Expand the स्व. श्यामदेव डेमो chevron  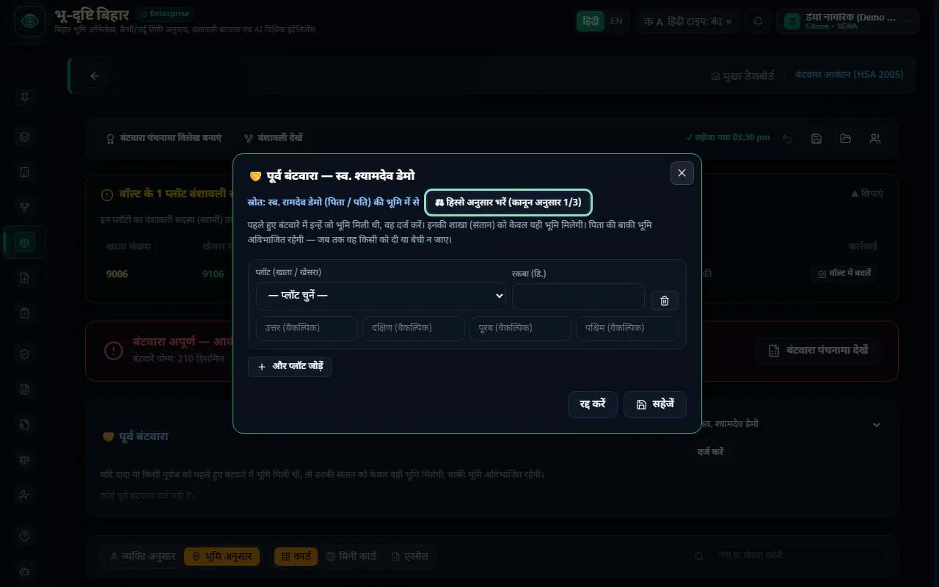click(876, 425)
